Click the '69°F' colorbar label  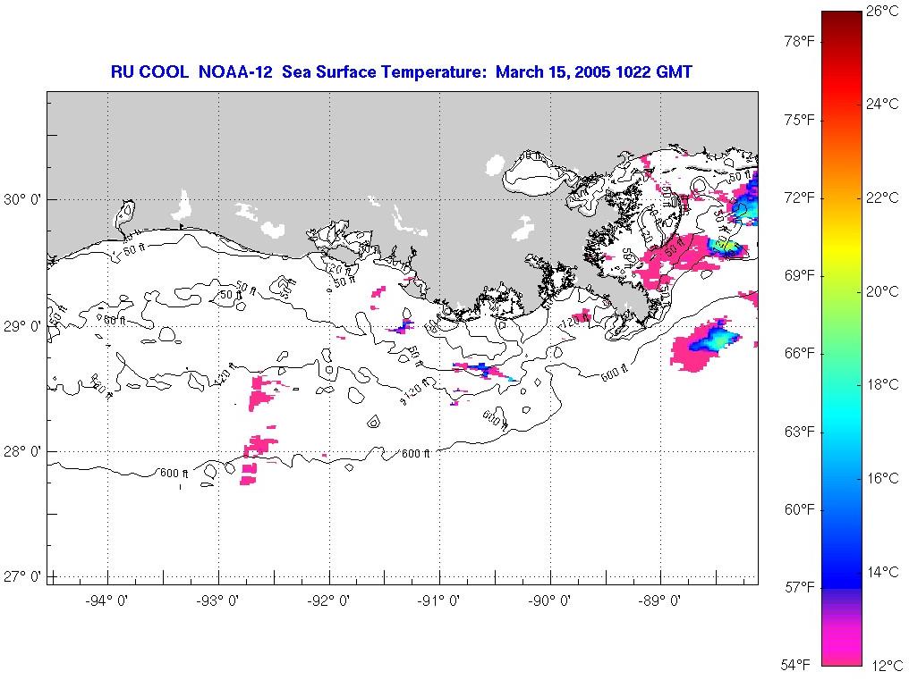click(x=800, y=276)
